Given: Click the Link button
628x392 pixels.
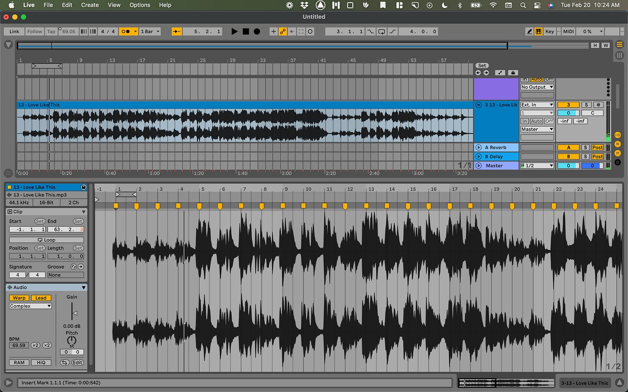Looking at the screenshot, I should pos(14,31).
